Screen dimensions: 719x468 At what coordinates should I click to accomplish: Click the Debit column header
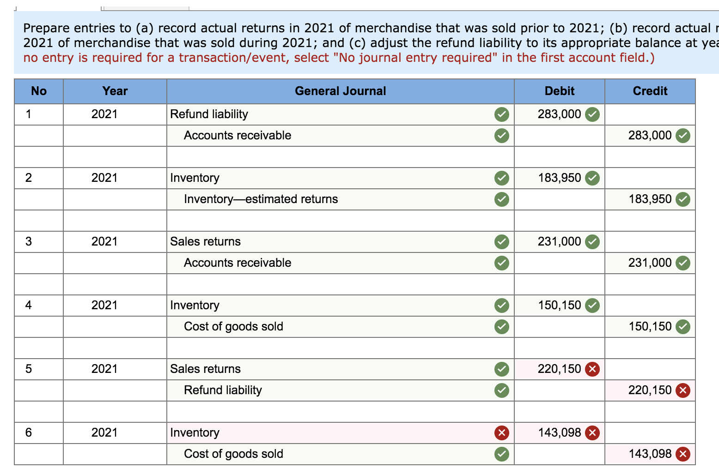(560, 91)
